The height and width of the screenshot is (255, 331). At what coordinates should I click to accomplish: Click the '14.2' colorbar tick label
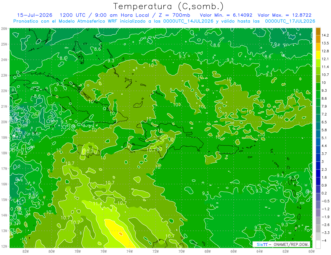(x=325, y=35)
